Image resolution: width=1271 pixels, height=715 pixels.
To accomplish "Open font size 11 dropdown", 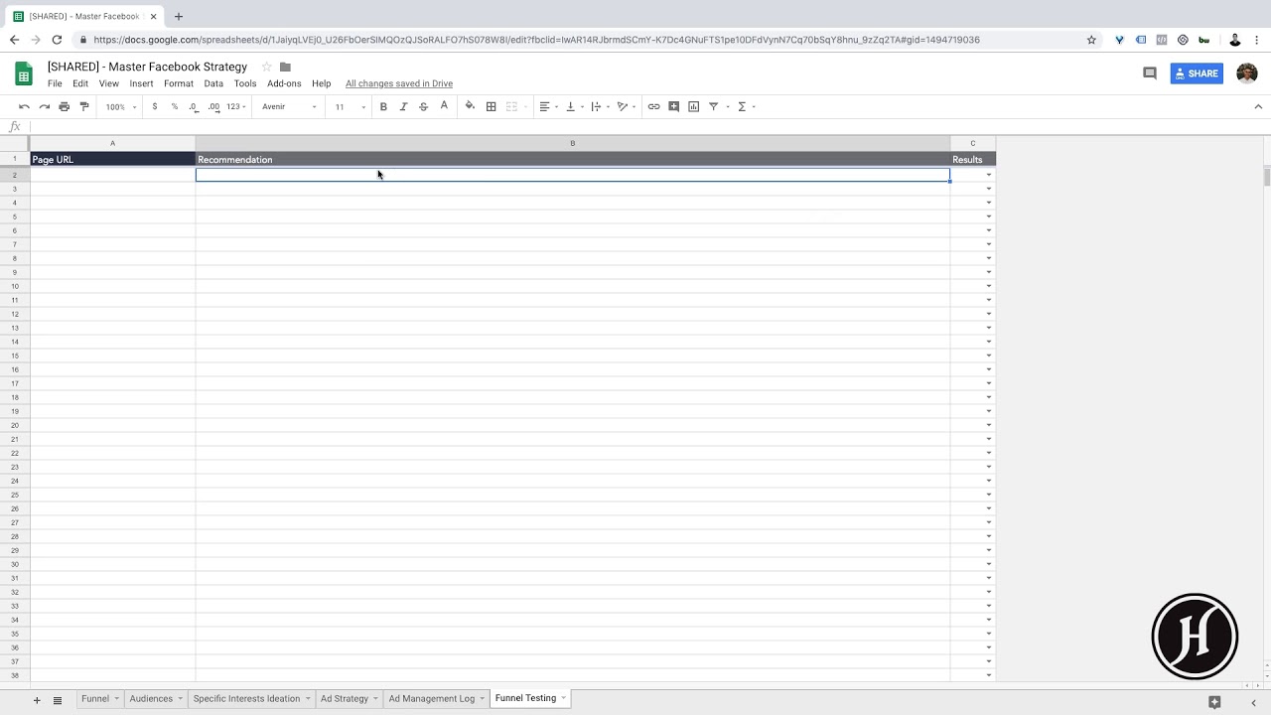I will tap(350, 106).
